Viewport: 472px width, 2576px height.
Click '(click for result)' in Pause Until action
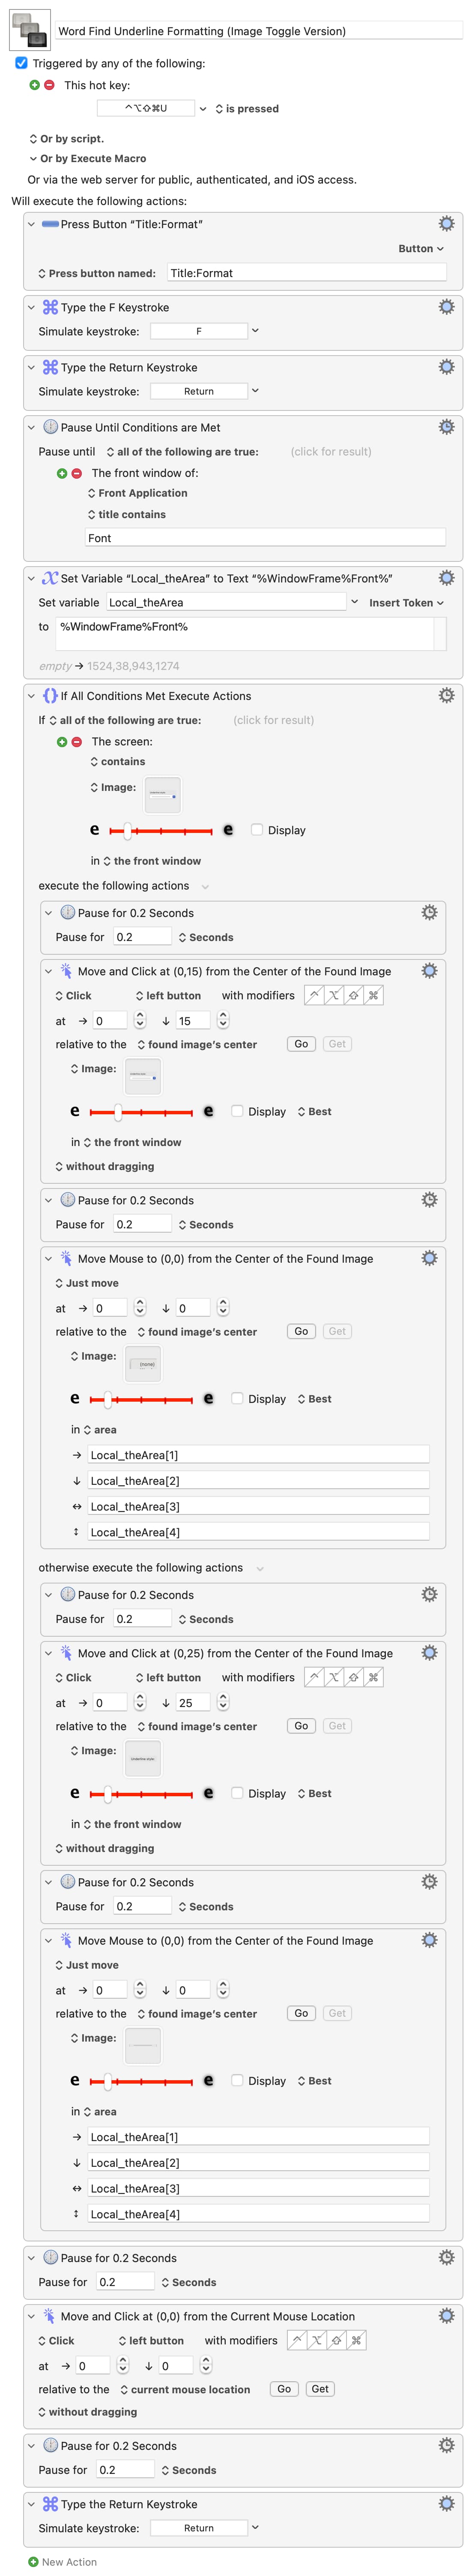pyautogui.click(x=330, y=452)
